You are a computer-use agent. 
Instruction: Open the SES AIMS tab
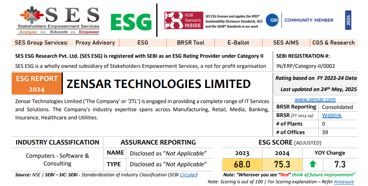click(x=286, y=43)
